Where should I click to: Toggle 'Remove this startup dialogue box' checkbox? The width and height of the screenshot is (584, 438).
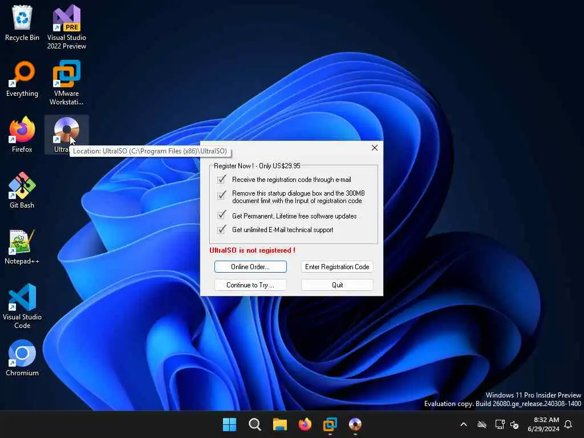pyautogui.click(x=222, y=195)
